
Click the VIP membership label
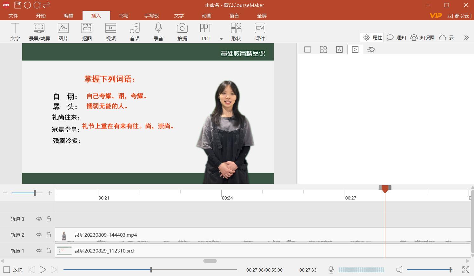coord(435,15)
